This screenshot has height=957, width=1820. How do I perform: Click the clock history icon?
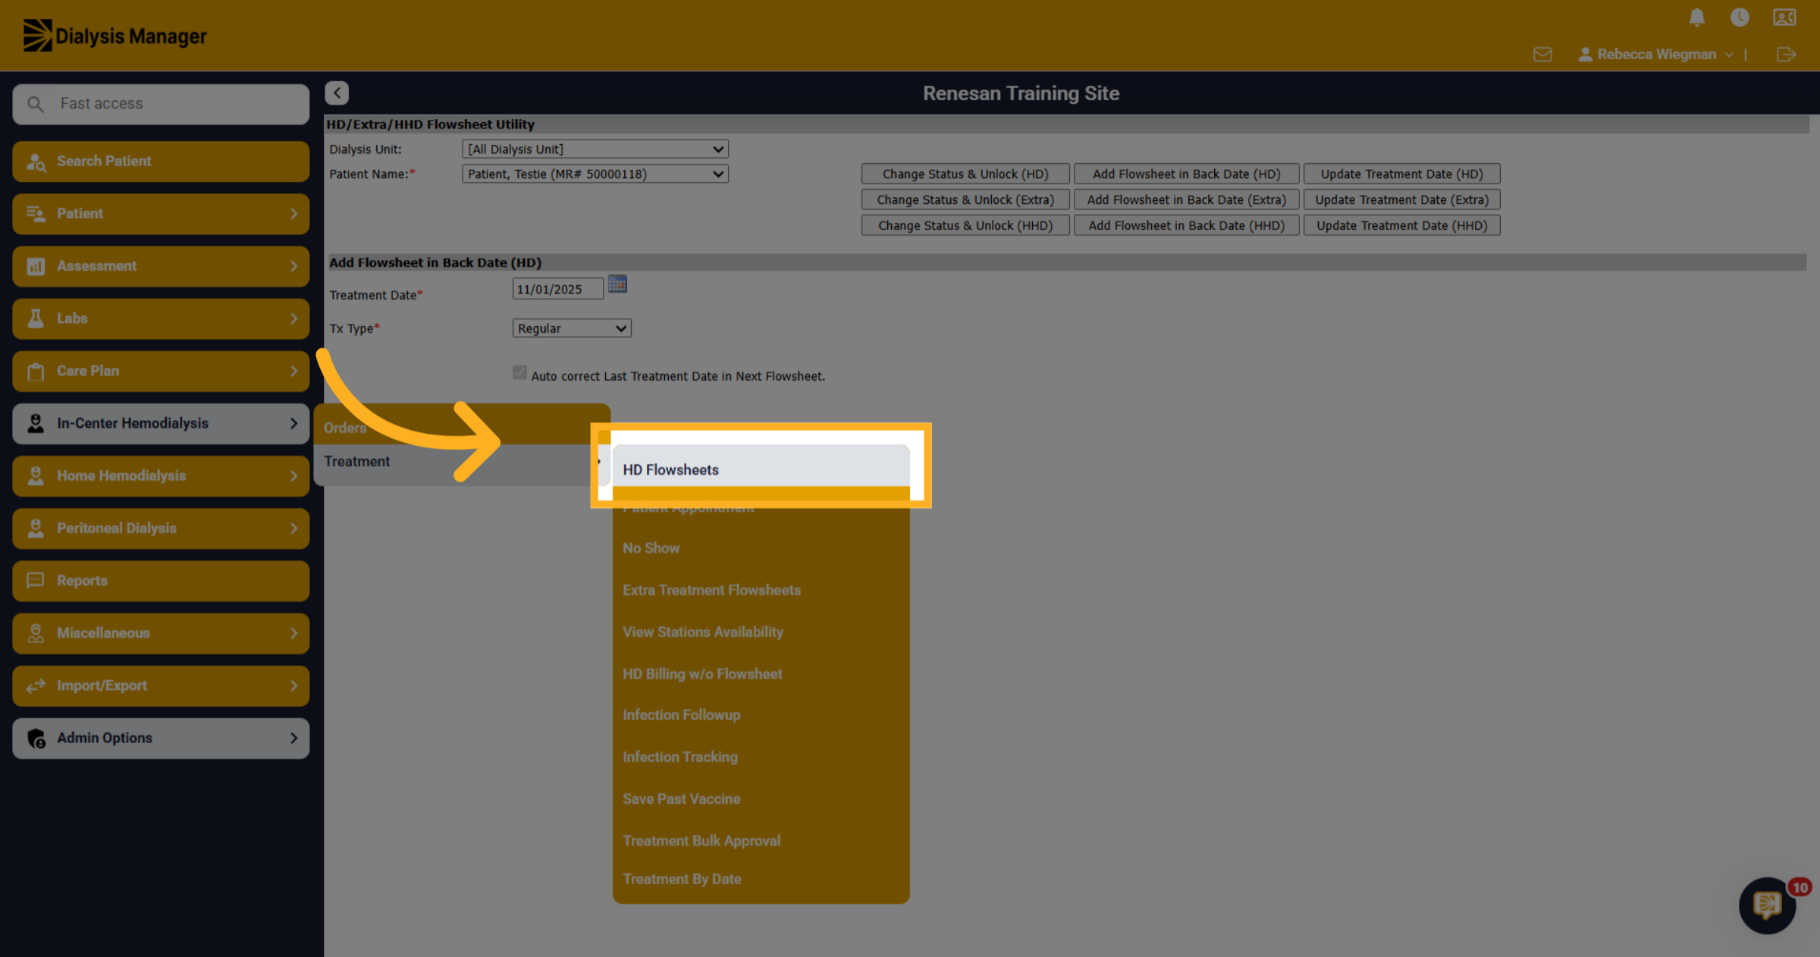(1740, 17)
